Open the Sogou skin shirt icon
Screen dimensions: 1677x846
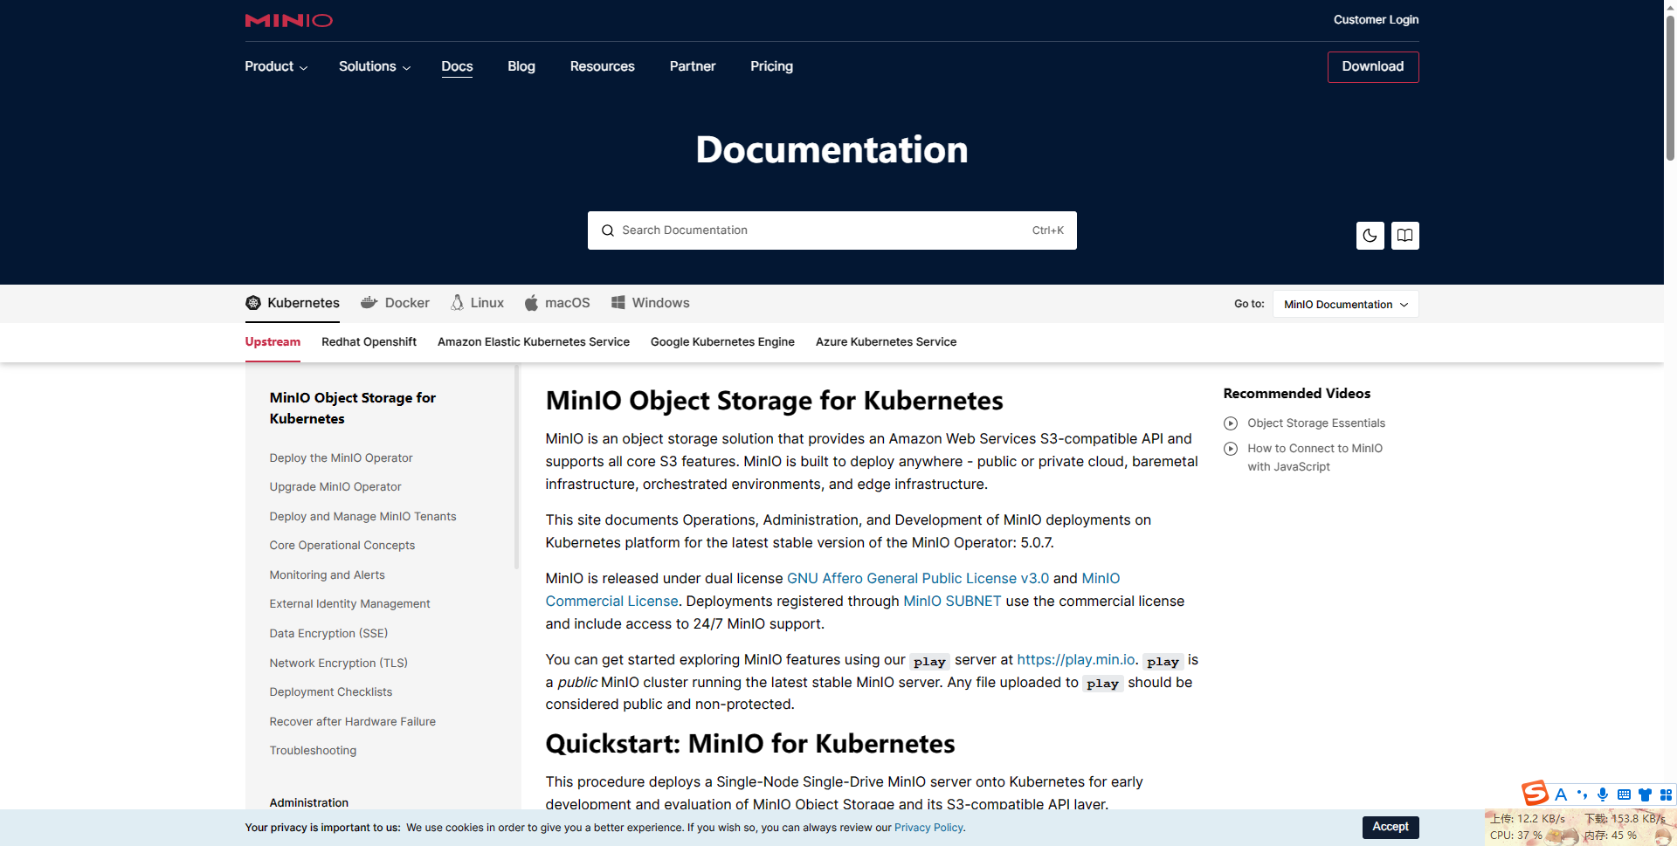(1645, 794)
